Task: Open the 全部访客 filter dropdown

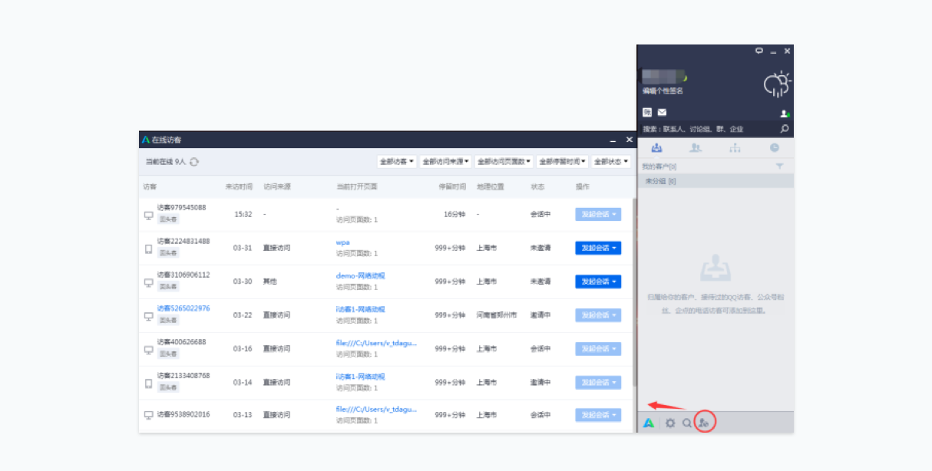Action: point(397,162)
